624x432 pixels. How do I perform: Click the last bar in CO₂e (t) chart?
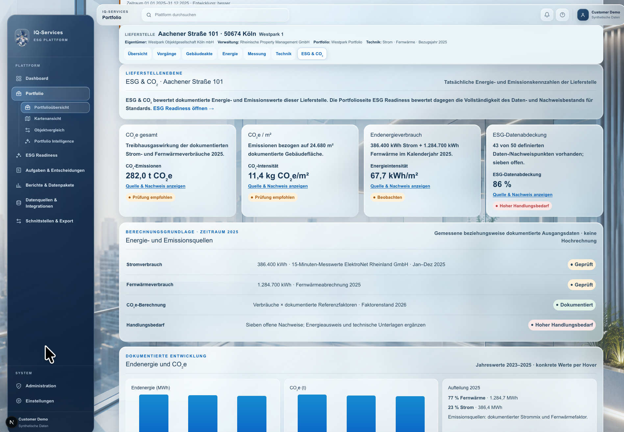point(410,414)
